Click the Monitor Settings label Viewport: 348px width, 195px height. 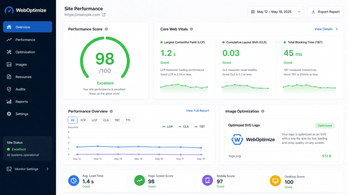27,169
